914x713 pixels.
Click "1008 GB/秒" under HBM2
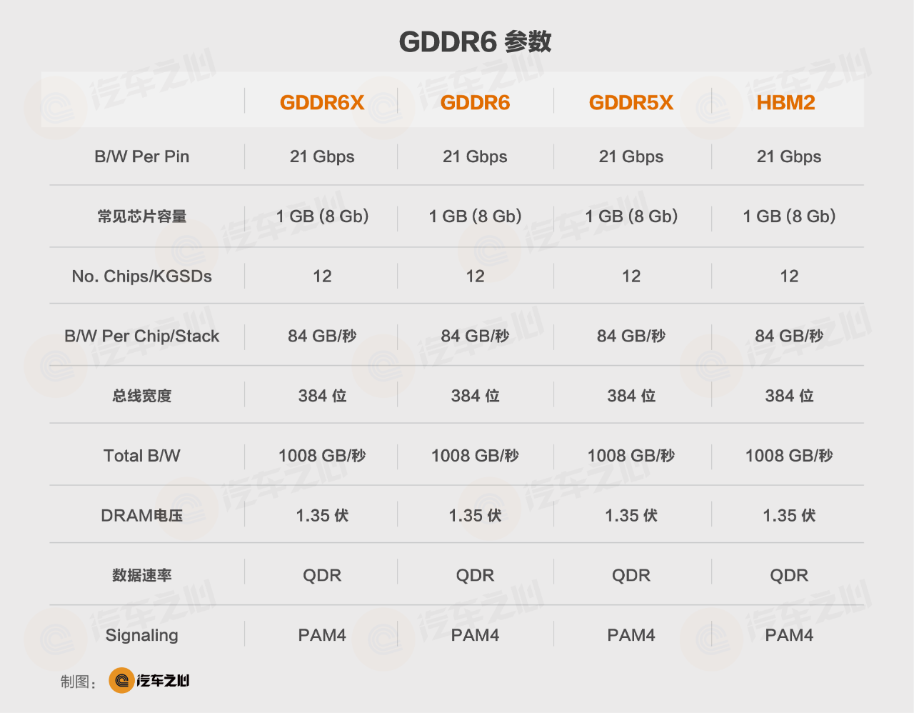[x=789, y=456]
